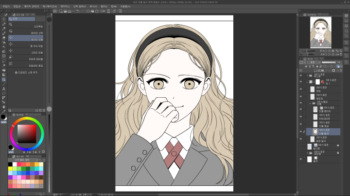Open the 애니메이션(A) menu
350x196 pixels.
(50, 6)
